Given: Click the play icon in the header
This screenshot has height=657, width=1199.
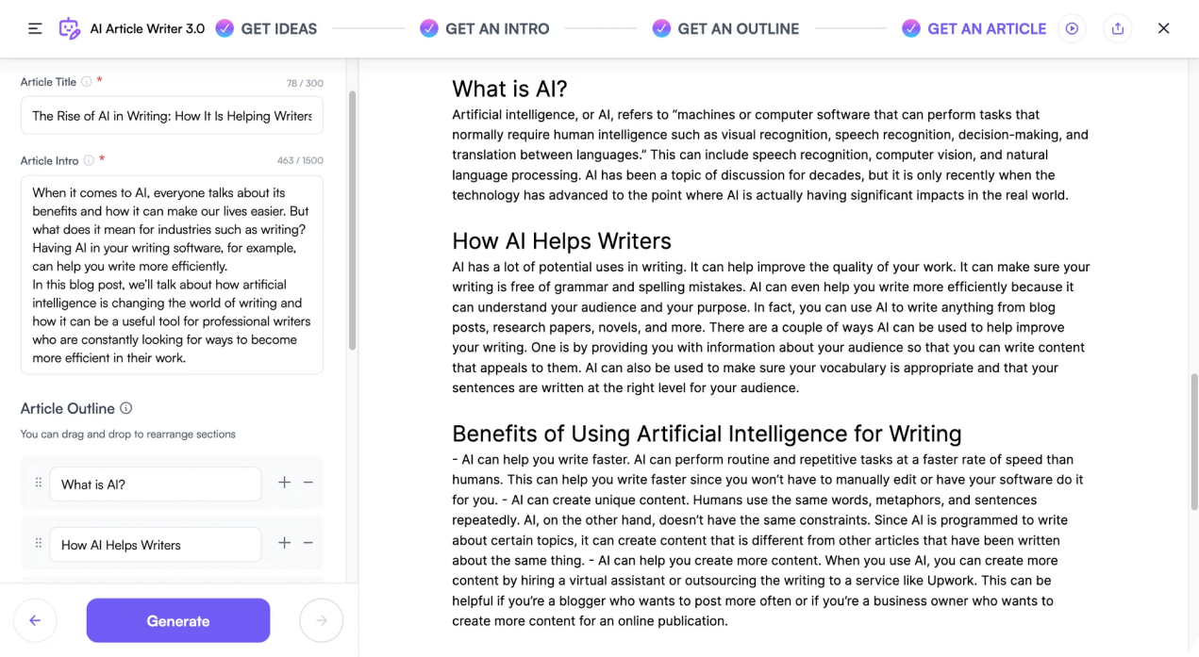Looking at the screenshot, I should point(1072,28).
